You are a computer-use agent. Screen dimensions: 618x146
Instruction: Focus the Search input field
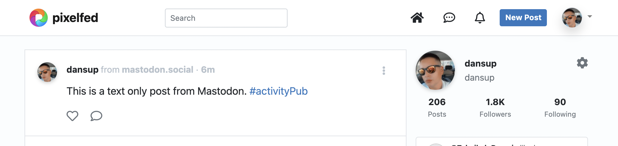pos(226,18)
